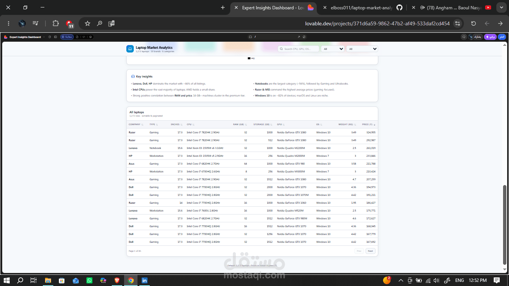The image size is (509, 286).
Task: Click the Page 1 of 85 text
Action: coord(135,251)
